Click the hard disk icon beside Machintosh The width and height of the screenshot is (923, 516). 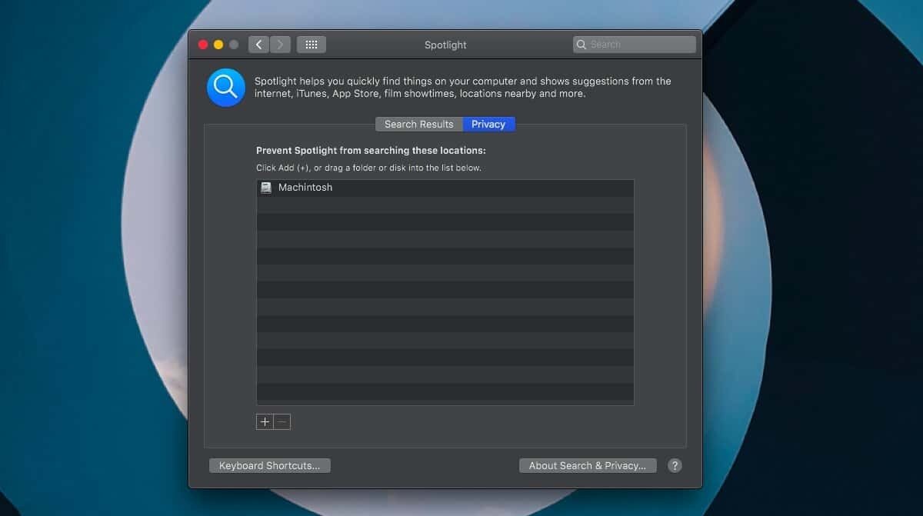pyautogui.click(x=265, y=187)
